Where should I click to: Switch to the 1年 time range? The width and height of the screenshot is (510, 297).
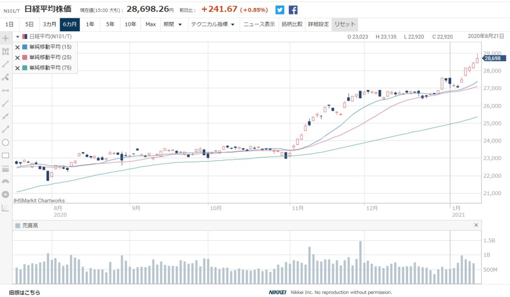coord(90,24)
